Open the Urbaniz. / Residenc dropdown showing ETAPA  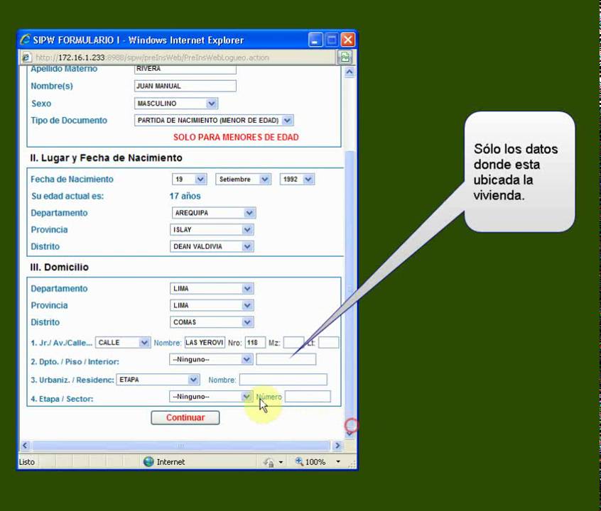point(158,380)
